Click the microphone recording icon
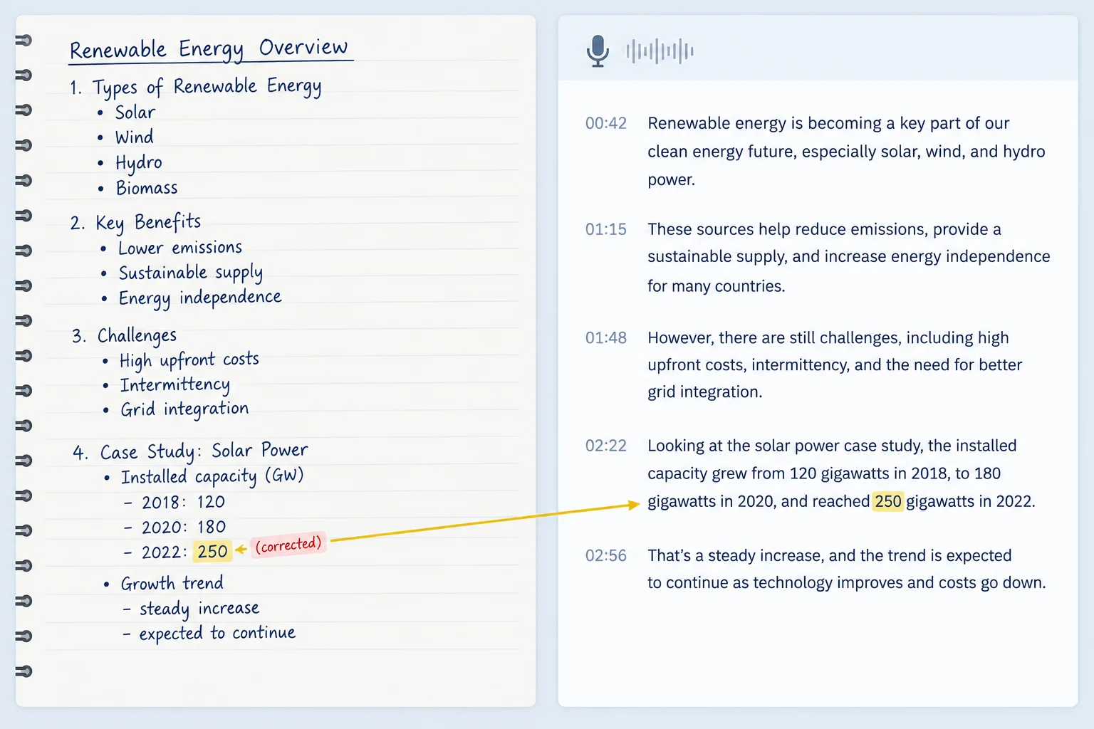This screenshot has height=729, width=1094. coord(598,51)
